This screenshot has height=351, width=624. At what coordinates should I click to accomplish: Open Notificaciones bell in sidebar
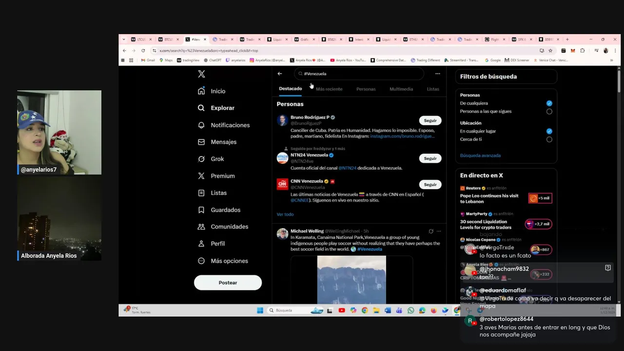coord(224,125)
